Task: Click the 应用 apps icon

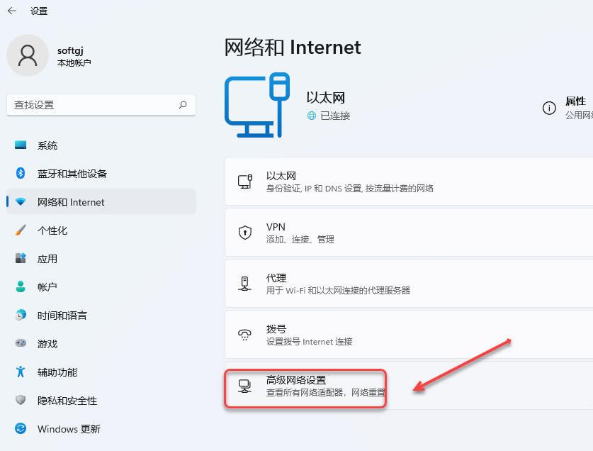Action: click(21, 258)
